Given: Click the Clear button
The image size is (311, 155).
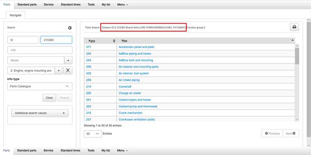Looking at the screenshot, I should (49, 98).
